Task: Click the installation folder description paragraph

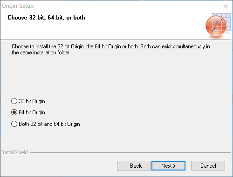Action: point(111,49)
